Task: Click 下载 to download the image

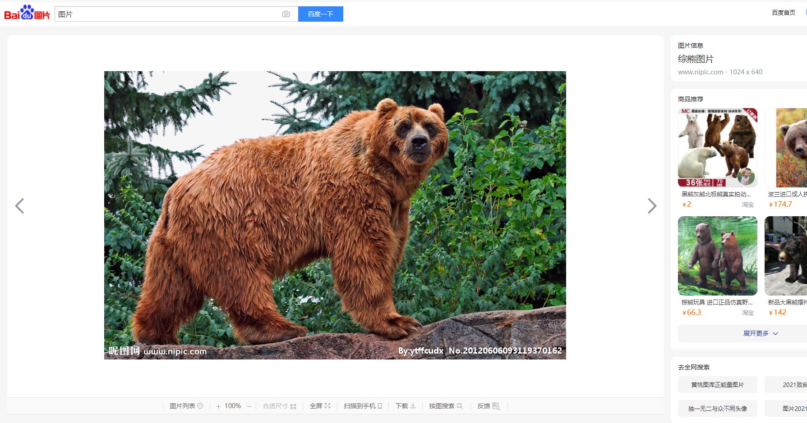Action: click(406, 406)
